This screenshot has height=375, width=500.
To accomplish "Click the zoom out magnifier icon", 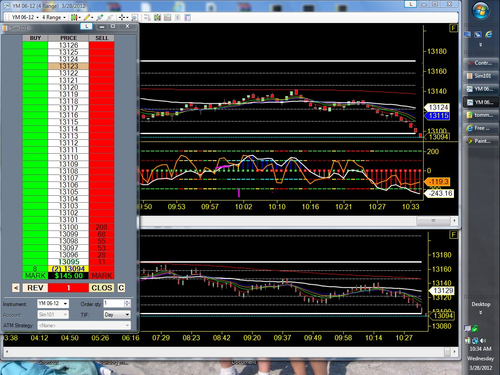I will click(x=110, y=17).
